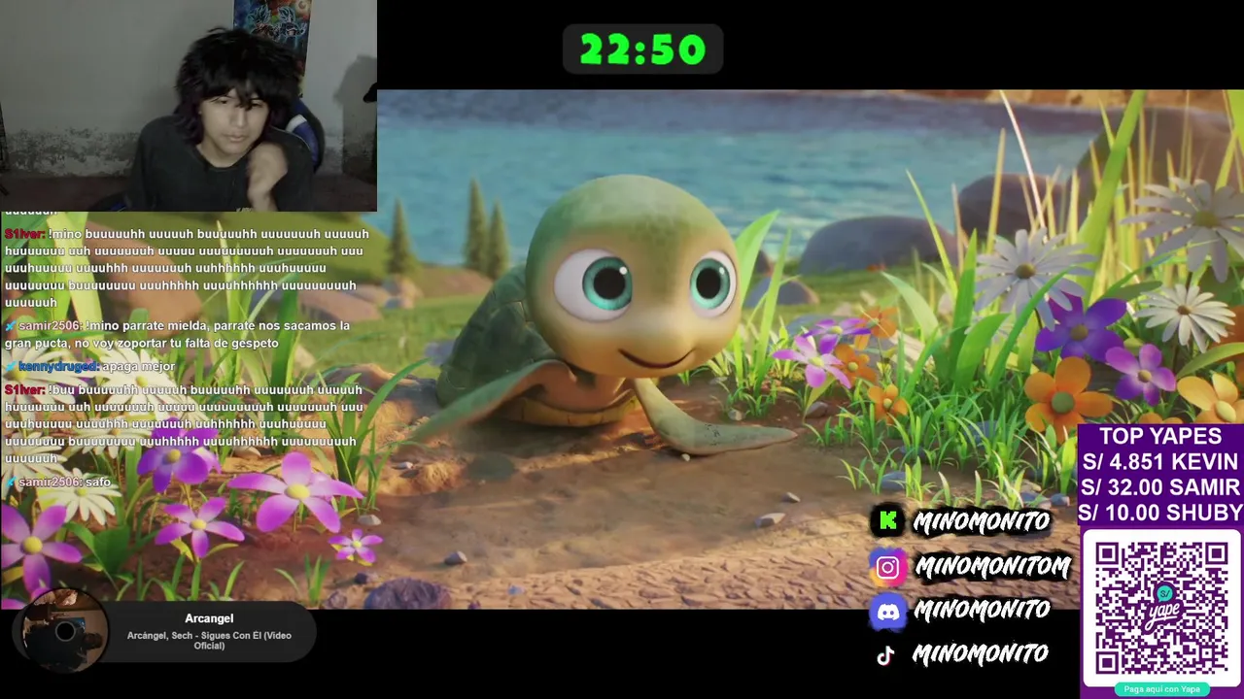This screenshot has width=1244, height=699.
Task: Click the 'S/ 32.00 SAMIR' donor entry
Action: coord(1160,487)
